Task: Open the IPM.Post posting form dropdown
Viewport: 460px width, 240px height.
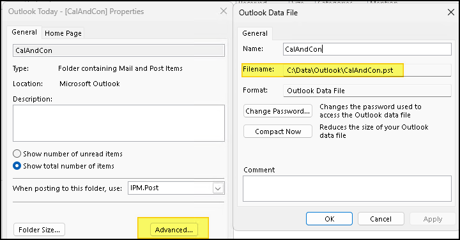Action: click(218, 188)
